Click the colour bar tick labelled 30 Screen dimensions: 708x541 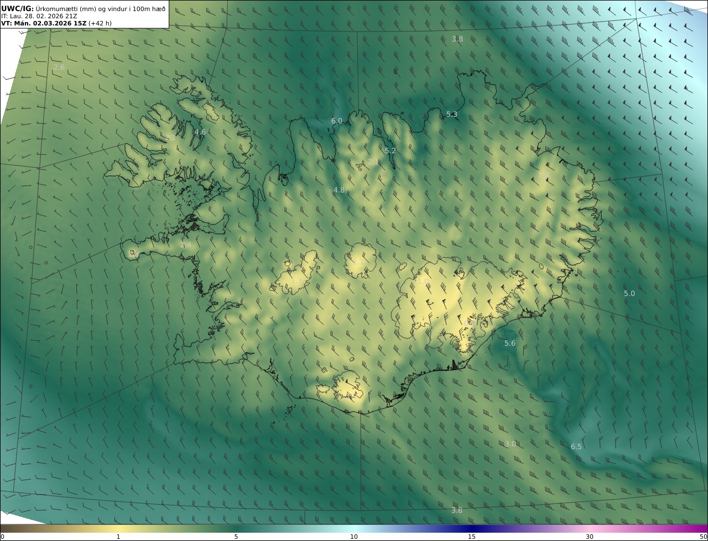point(590,537)
